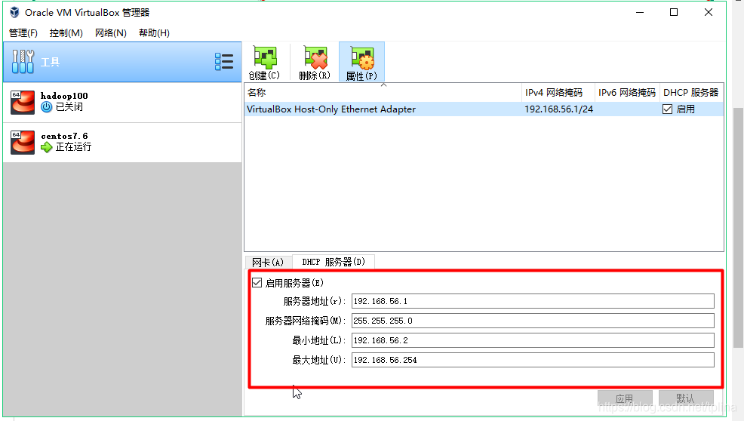Click the IPv6 网络掩码 column header
Image resolution: width=744 pixels, height=421 pixels.
point(627,93)
